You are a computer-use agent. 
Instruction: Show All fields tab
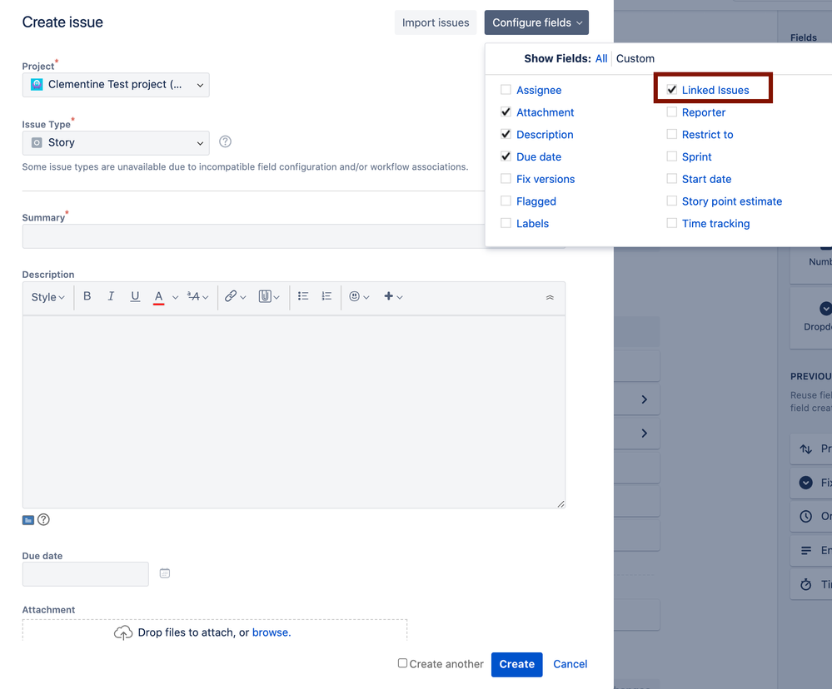tap(601, 59)
